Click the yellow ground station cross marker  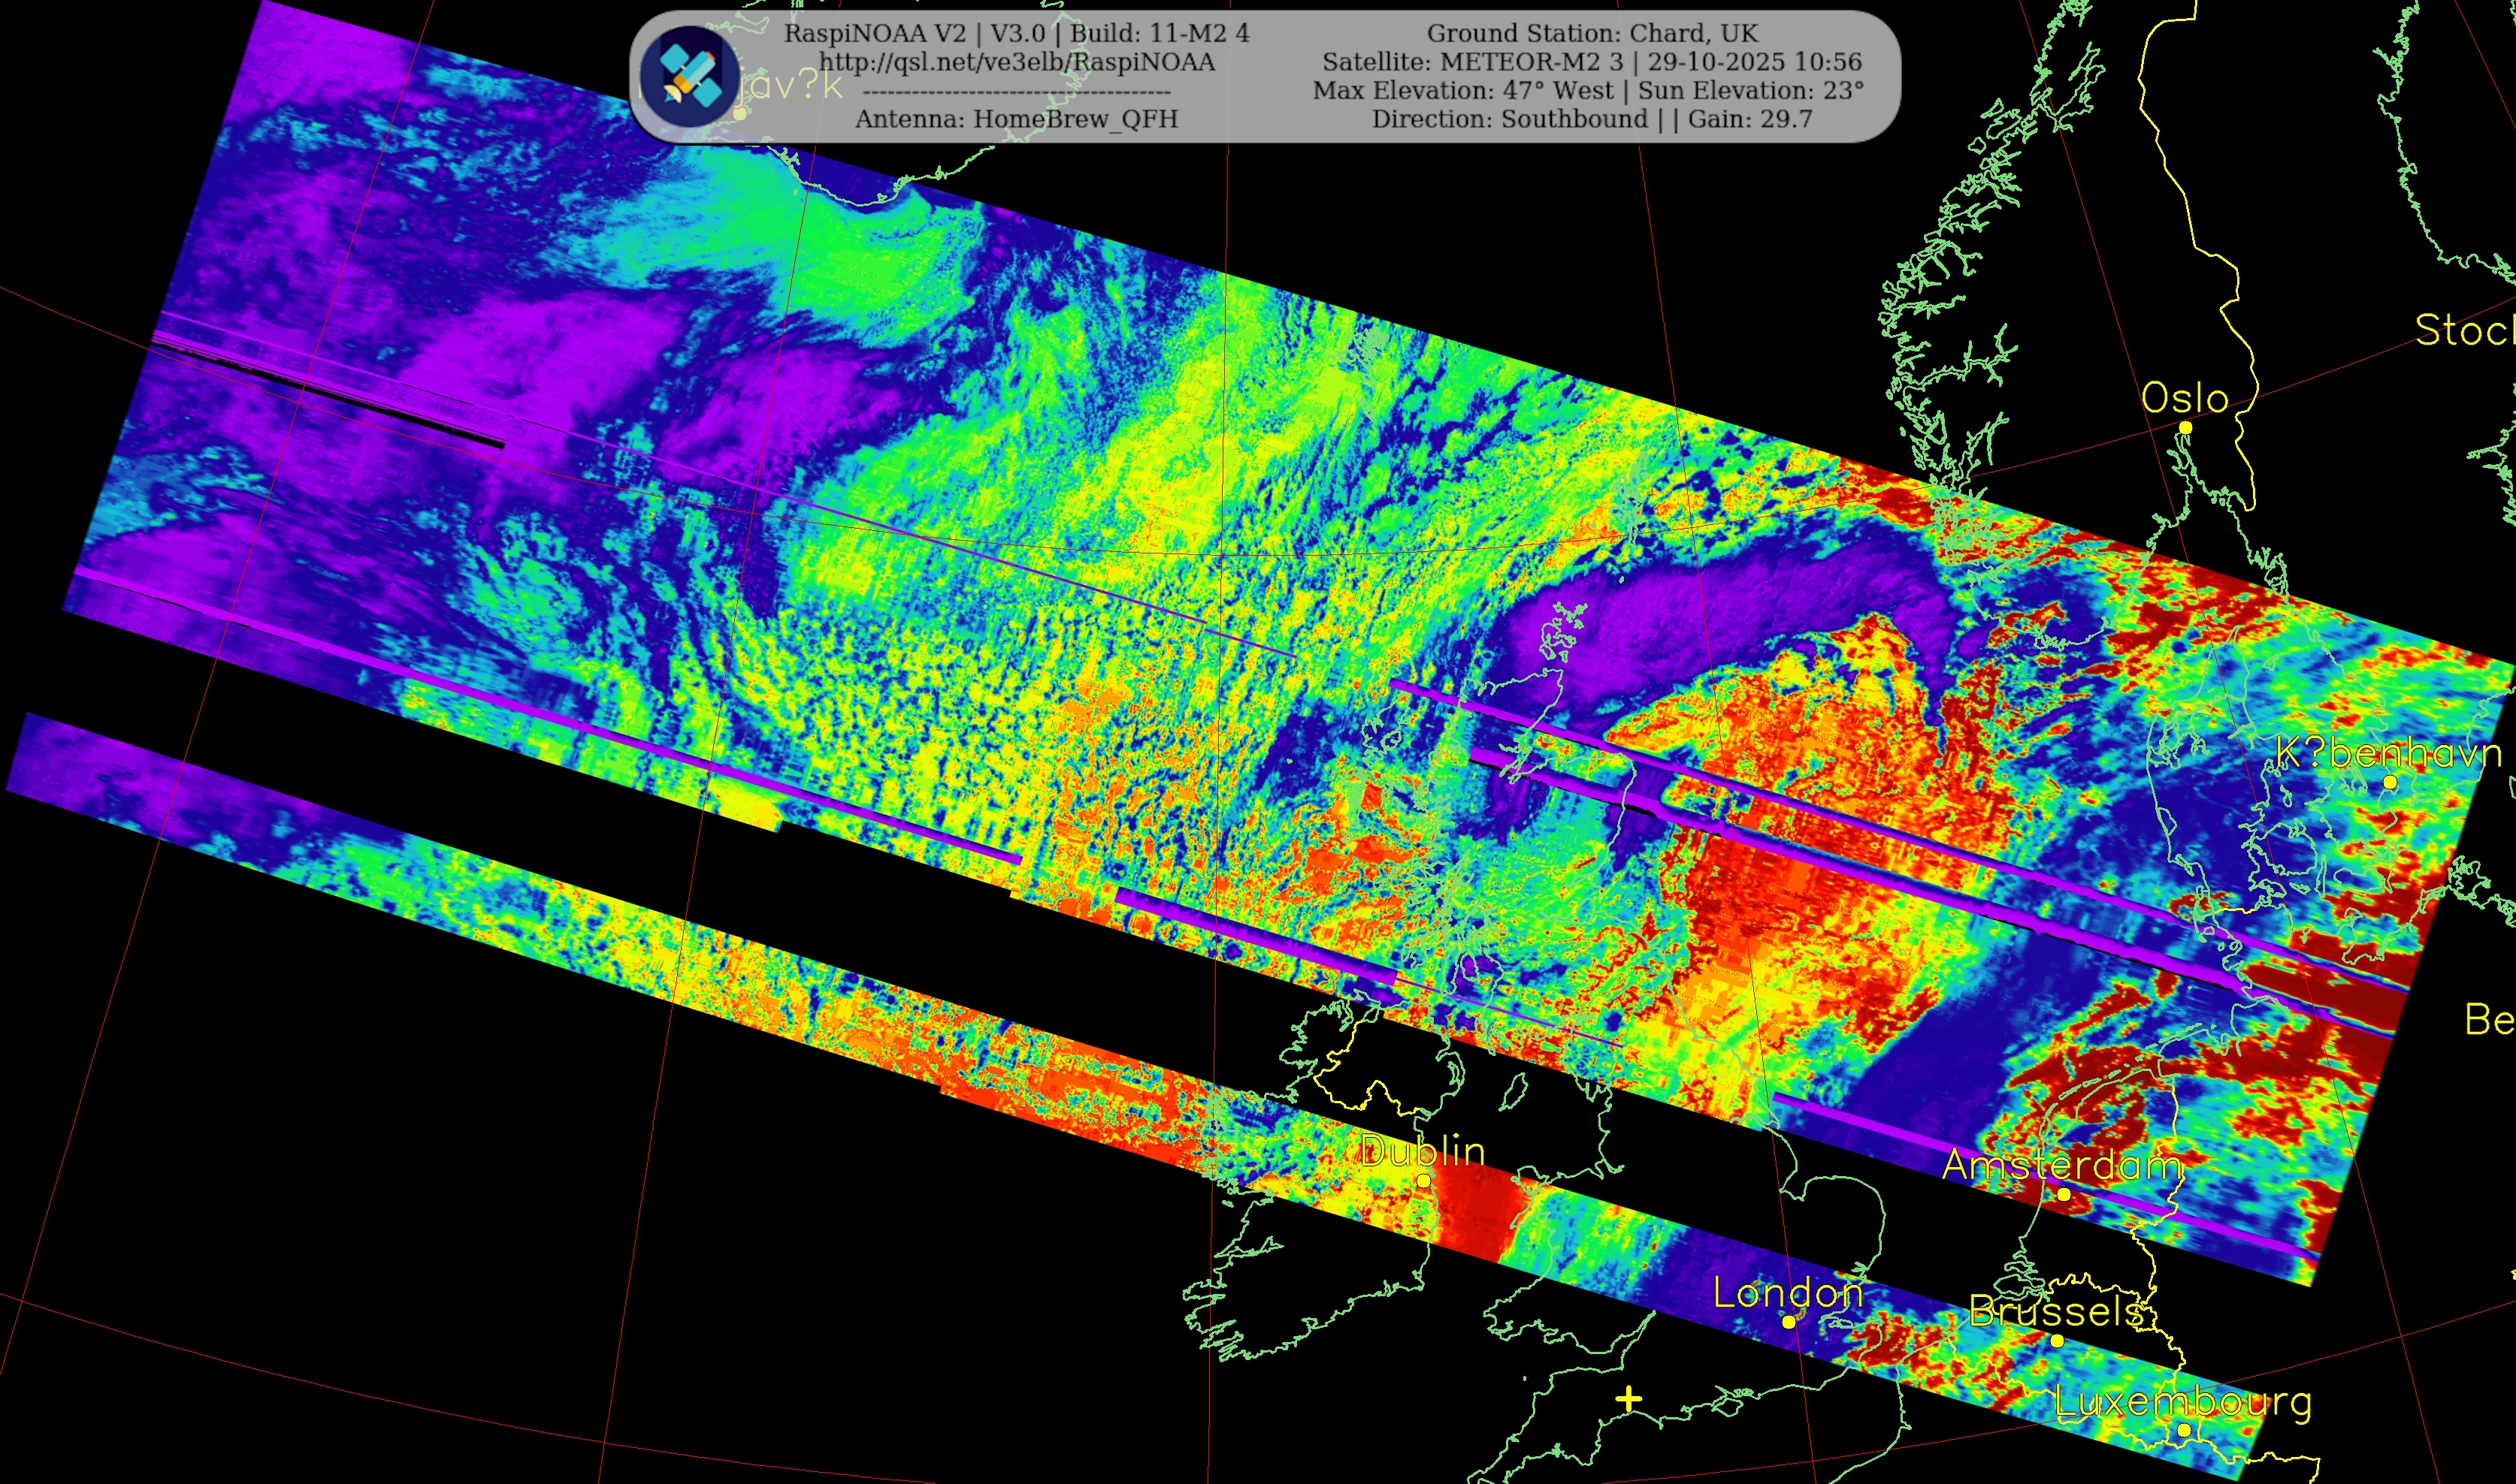[x=1628, y=1400]
